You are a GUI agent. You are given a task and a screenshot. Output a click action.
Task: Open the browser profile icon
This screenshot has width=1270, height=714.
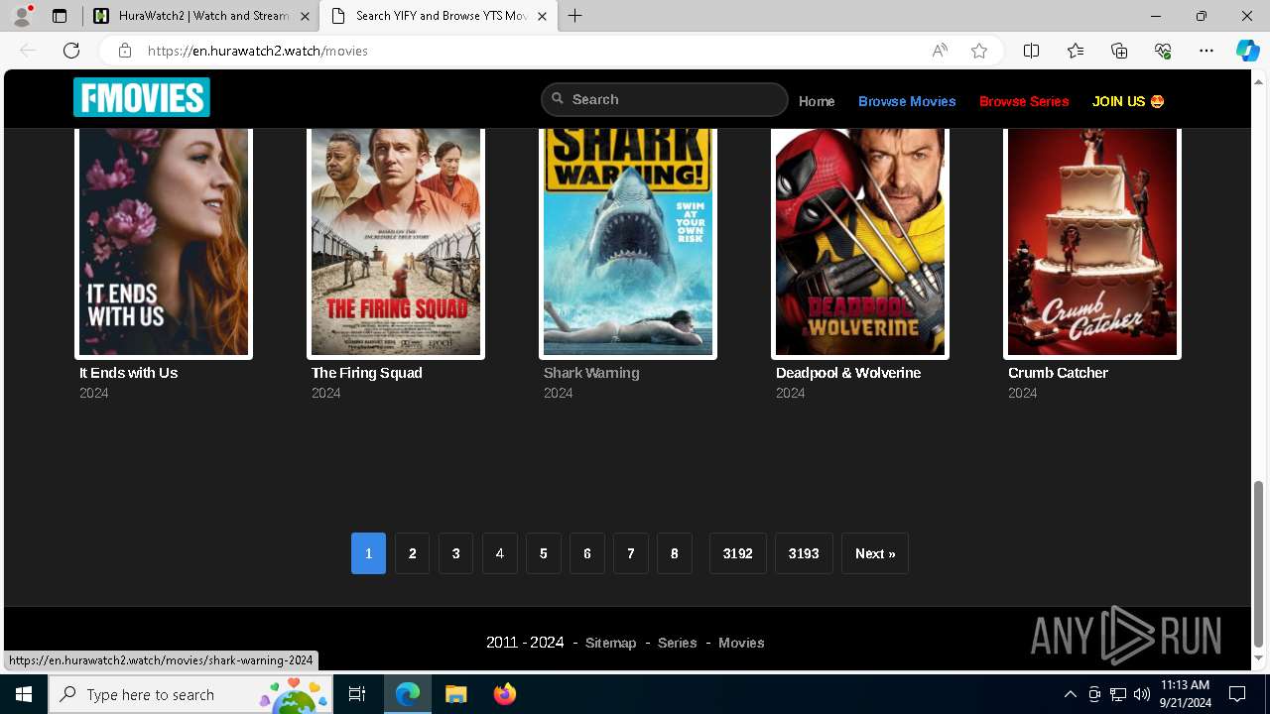(22, 16)
